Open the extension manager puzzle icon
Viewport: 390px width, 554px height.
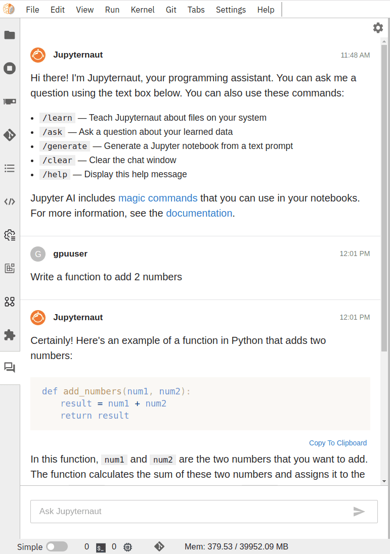(10, 335)
